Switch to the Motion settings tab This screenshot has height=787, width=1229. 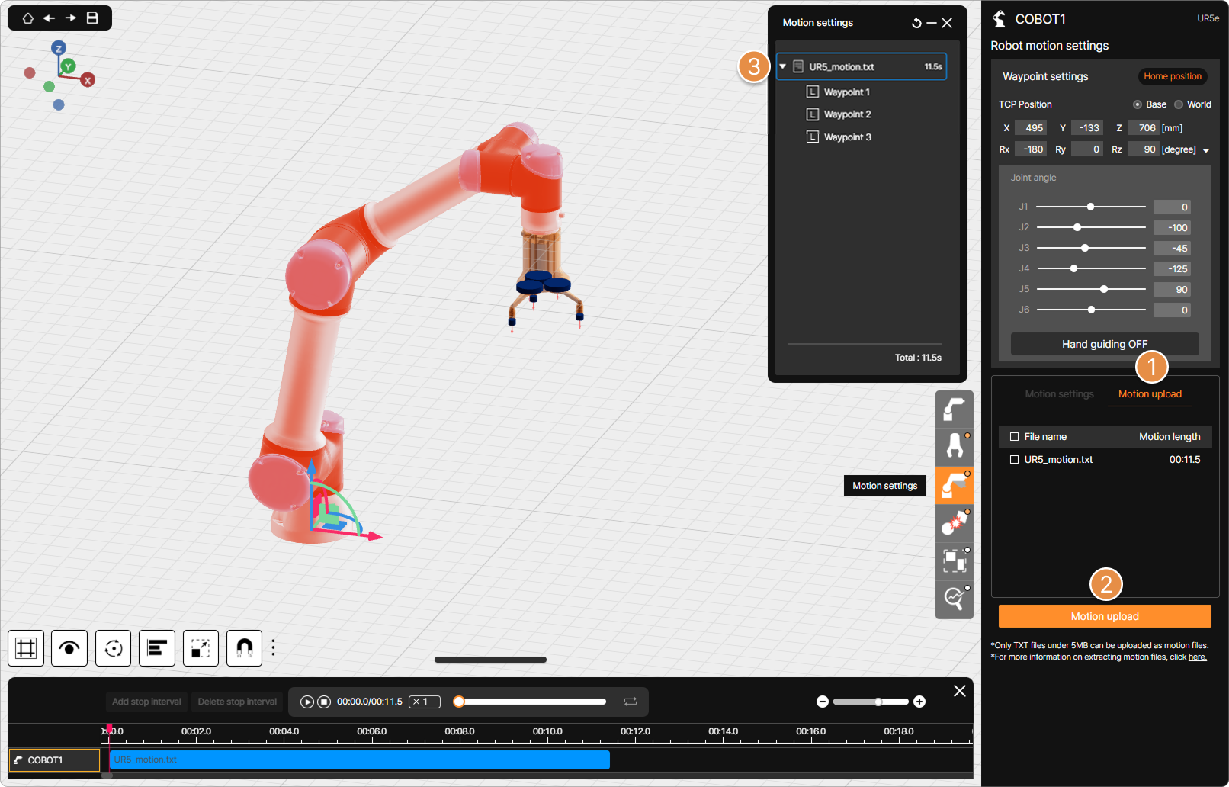(x=1059, y=394)
